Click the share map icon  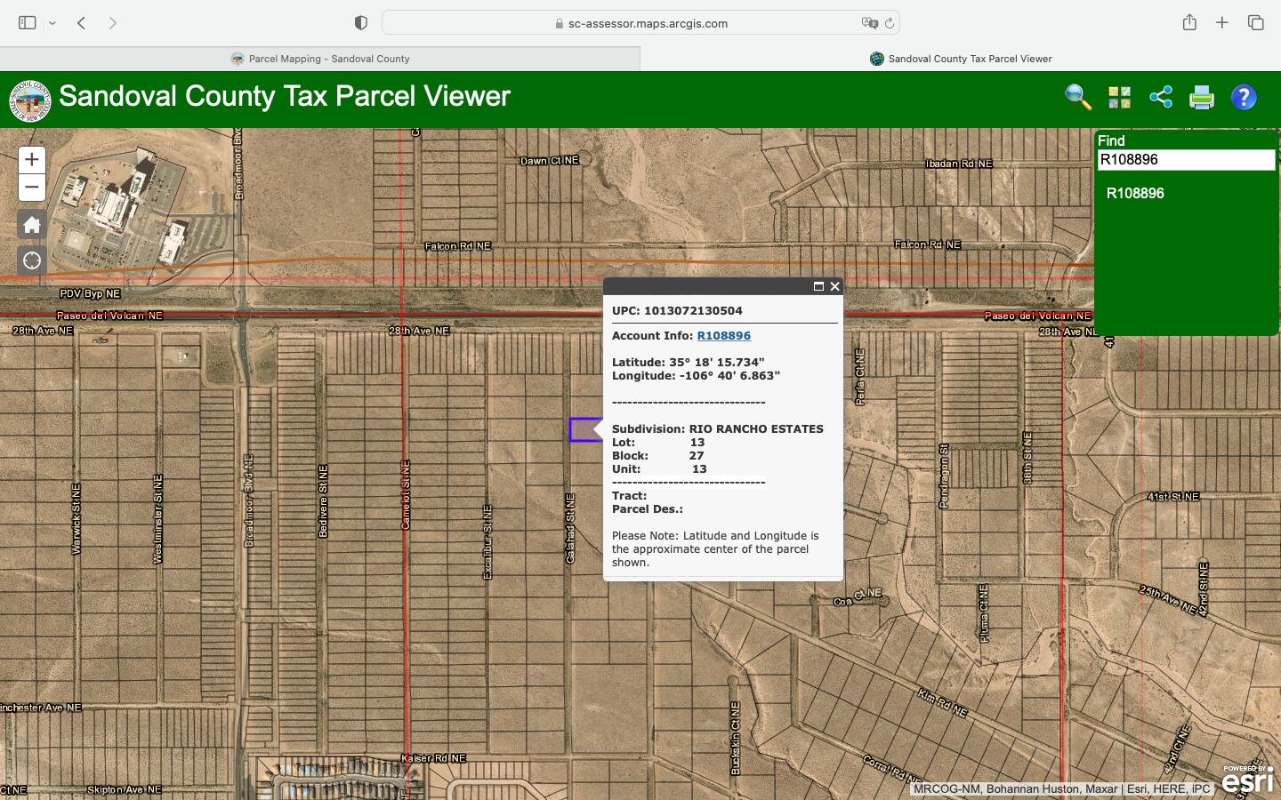pos(1161,97)
